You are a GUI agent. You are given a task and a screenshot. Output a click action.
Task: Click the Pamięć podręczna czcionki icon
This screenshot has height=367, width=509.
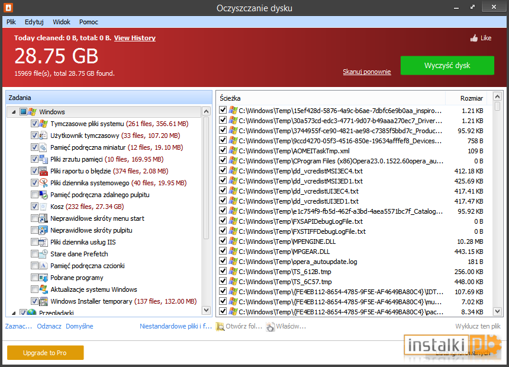coord(43,266)
